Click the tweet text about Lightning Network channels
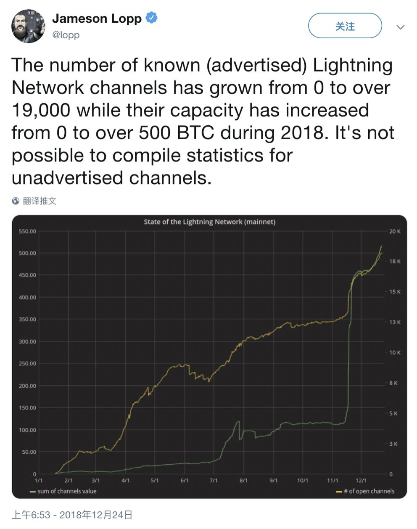This screenshot has height=529, width=417. point(203,121)
